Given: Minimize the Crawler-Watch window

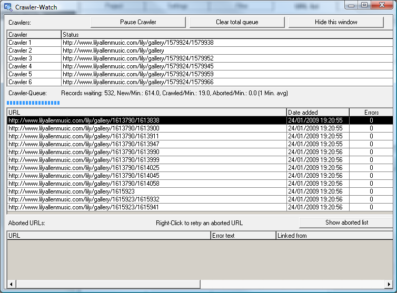Looking at the screenshot, I should 351,5.
